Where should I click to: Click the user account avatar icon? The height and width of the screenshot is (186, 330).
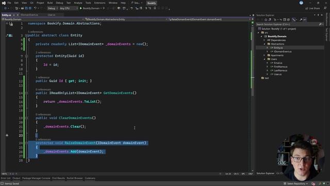point(301,3)
